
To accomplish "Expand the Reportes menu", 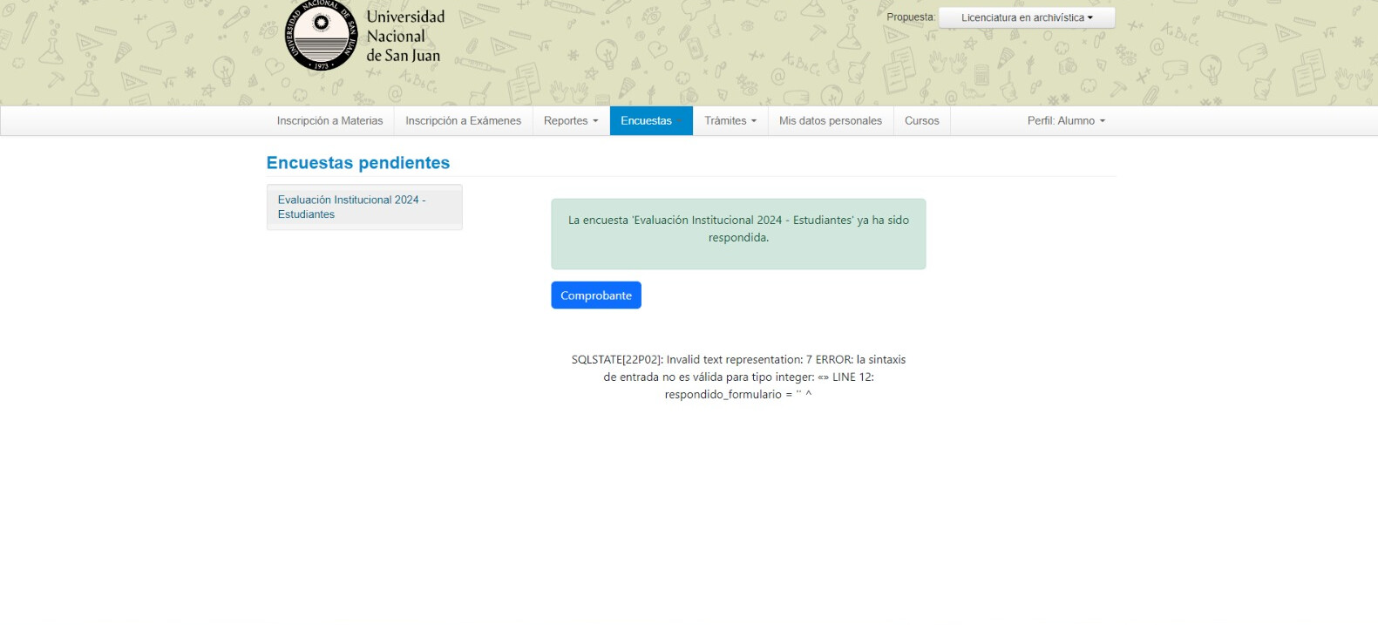I will pos(570,121).
